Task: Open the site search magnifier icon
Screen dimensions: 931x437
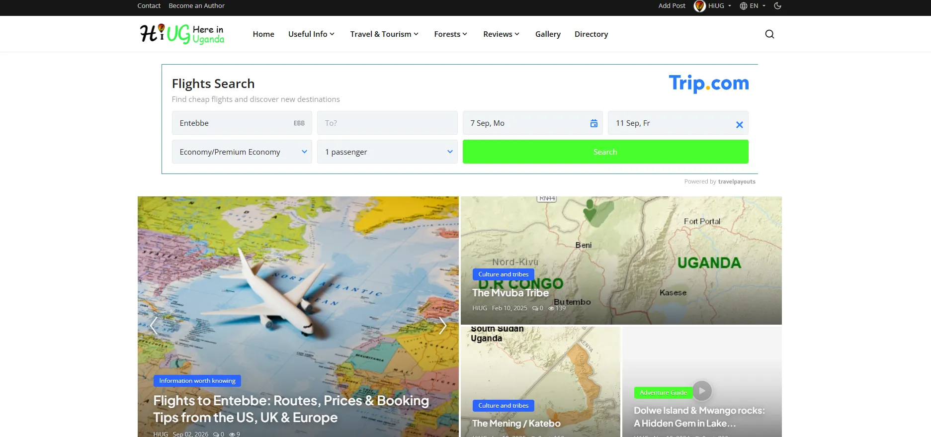Action: coord(769,34)
